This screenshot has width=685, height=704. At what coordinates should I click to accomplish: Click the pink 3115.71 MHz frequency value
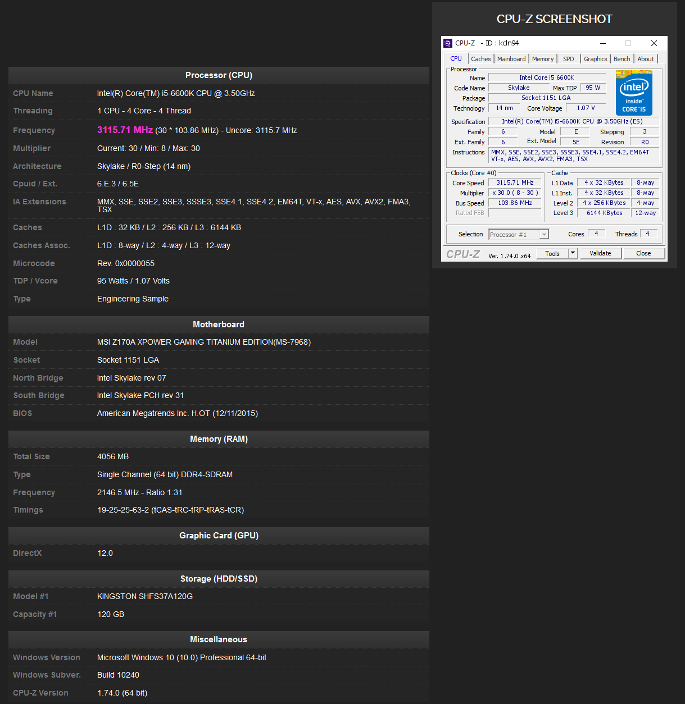[125, 130]
